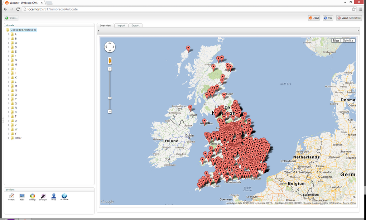The image size is (366, 220).
Task: Switch map to Satellite view
Action: (x=348, y=40)
